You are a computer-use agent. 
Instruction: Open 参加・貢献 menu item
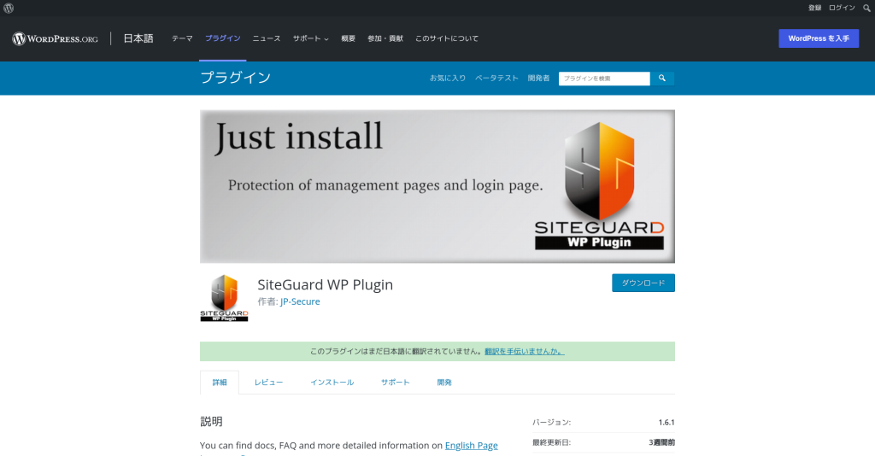(385, 38)
